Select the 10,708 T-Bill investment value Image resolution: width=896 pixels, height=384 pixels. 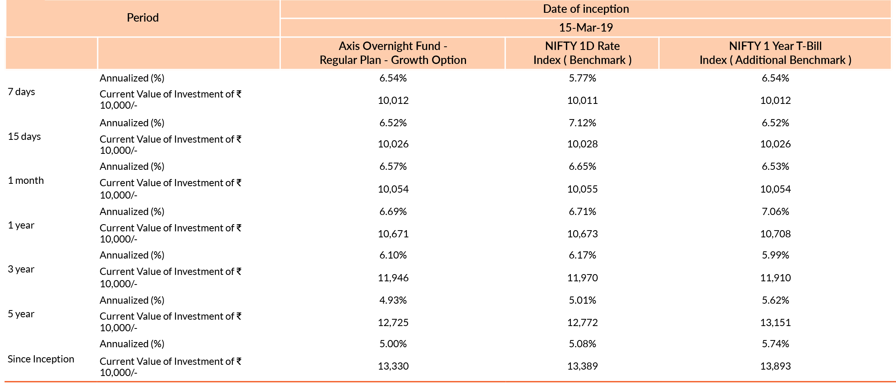click(x=775, y=234)
